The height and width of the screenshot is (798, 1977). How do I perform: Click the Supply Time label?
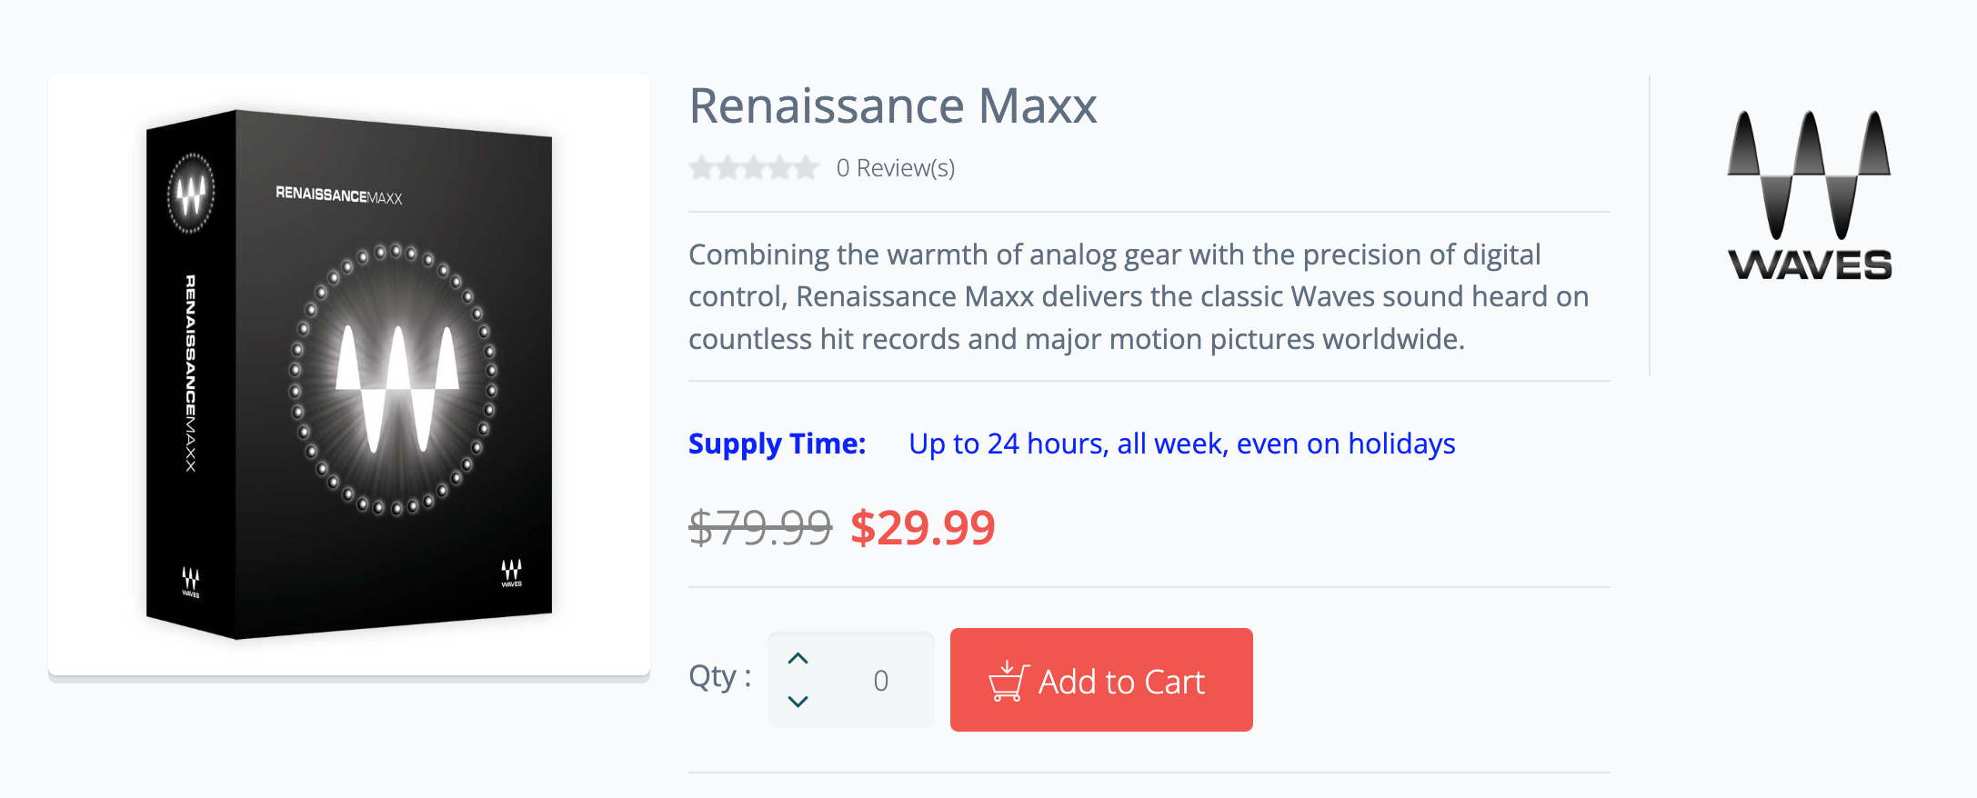pos(777,444)
